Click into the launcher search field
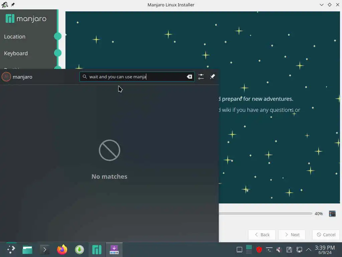 click(137, 77)
